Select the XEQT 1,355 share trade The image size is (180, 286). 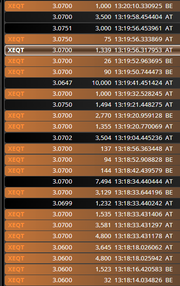(x=92, y=127)
